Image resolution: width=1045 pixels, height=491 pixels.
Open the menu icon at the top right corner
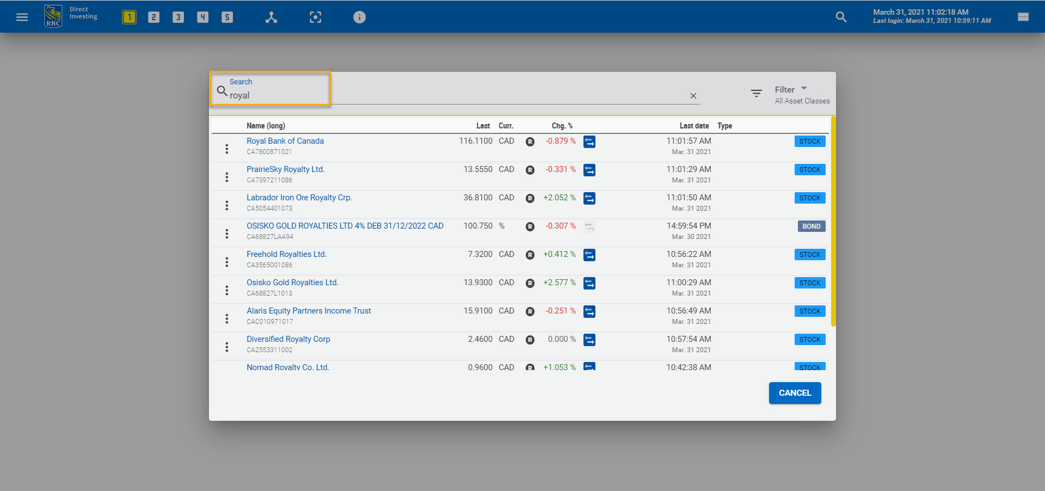pos(1023,17)
